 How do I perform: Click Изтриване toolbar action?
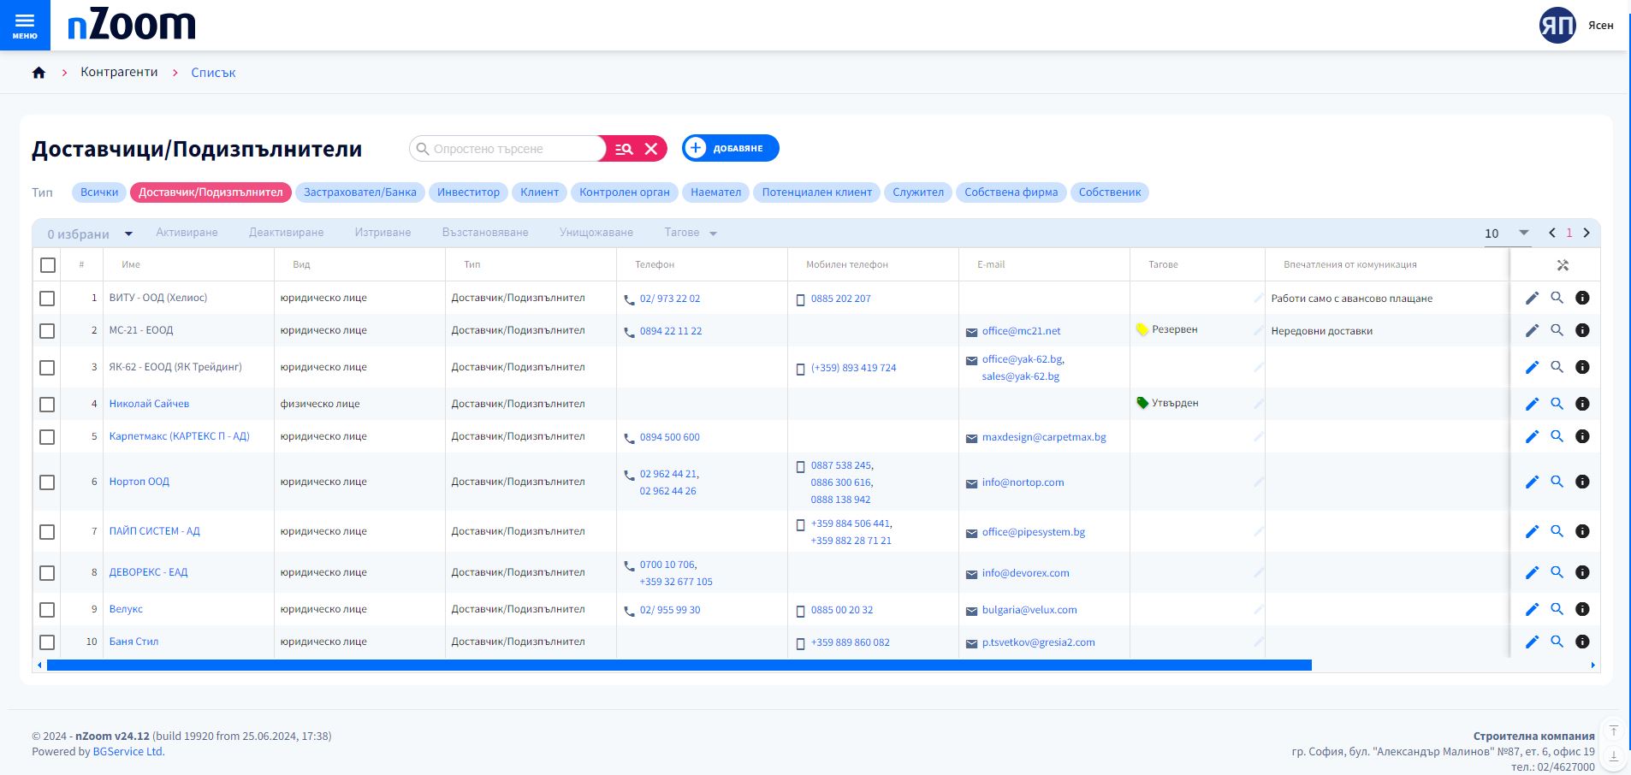[383, 233]
